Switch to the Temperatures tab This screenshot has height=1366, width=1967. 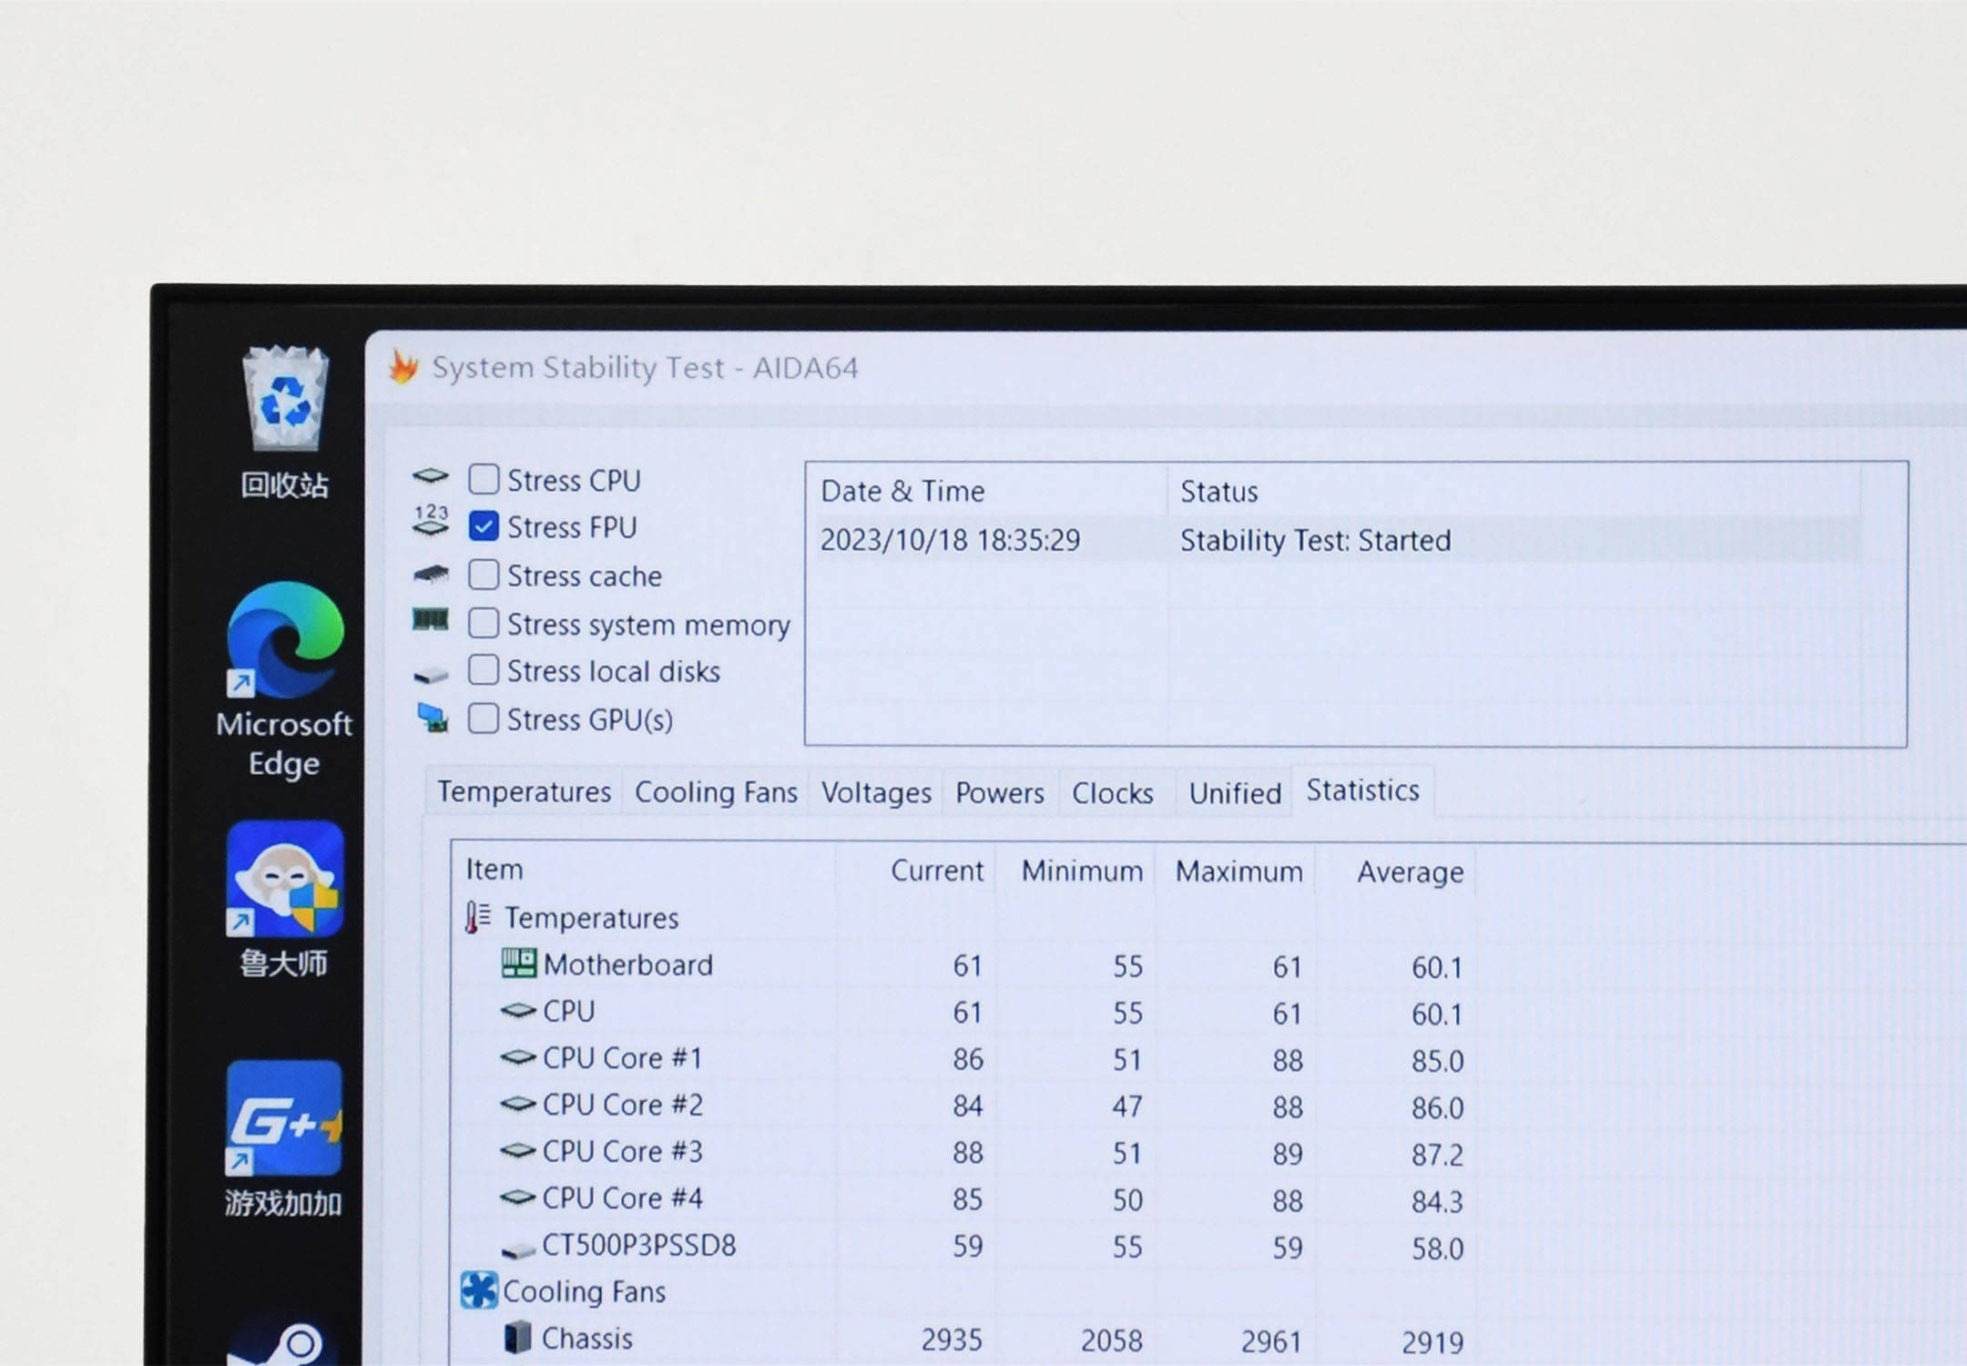click(524, 791)
